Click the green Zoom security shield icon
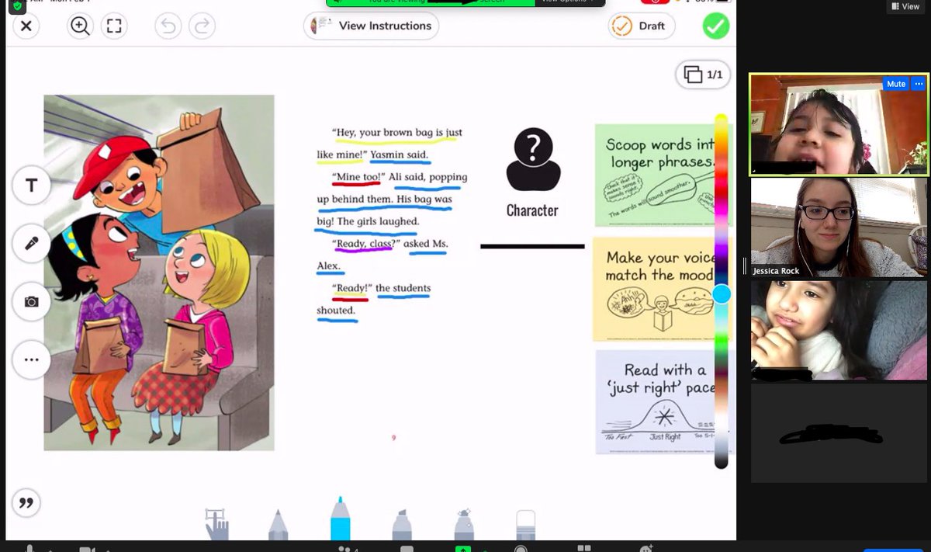Image resolution: width=931 pixels, height=552 pixels. click(x=17, y=5)
